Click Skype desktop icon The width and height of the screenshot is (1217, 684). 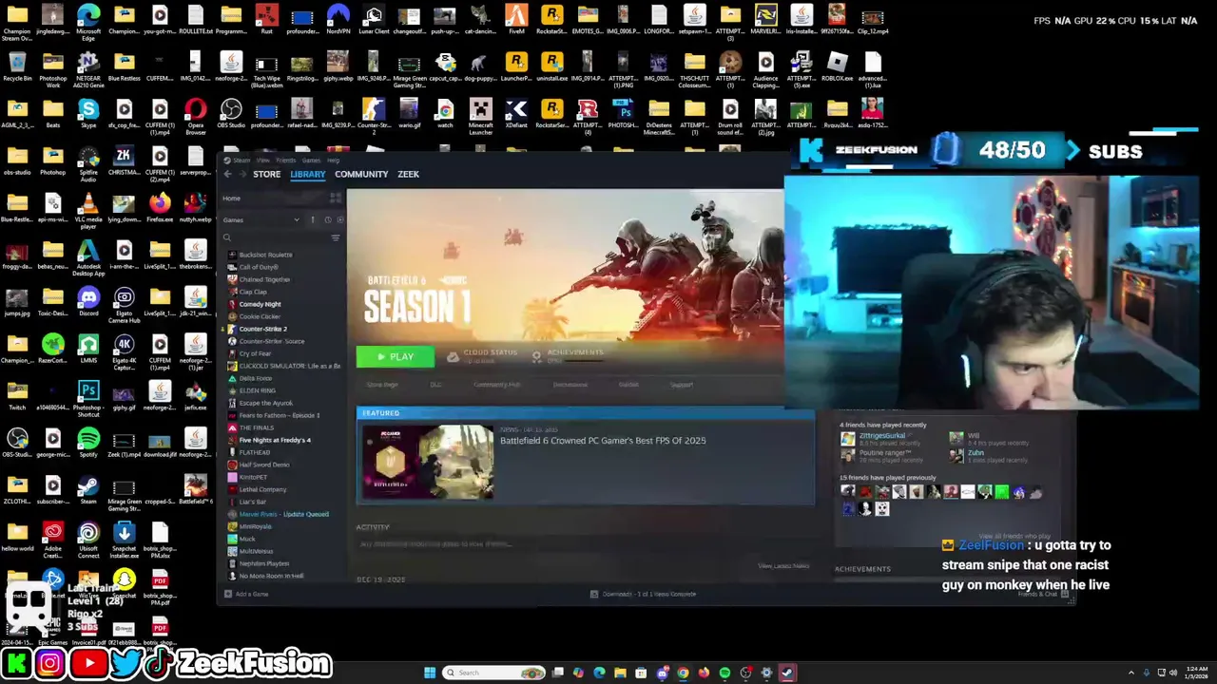pos(88,114)
